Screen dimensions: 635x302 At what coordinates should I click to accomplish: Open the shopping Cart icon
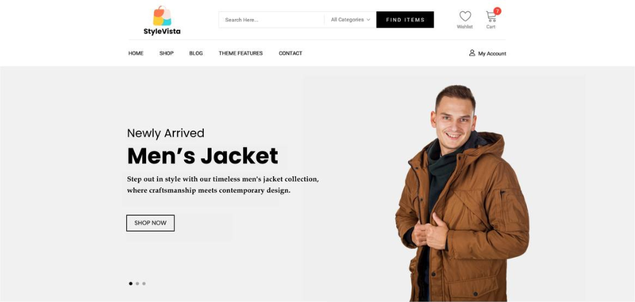point(491,16)
